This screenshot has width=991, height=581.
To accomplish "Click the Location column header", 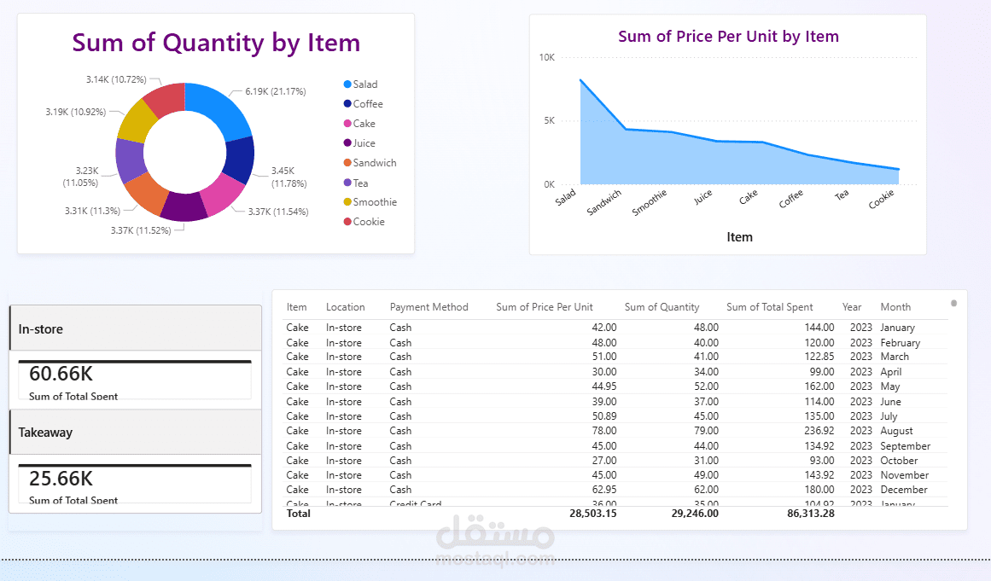I will (345, 307).
